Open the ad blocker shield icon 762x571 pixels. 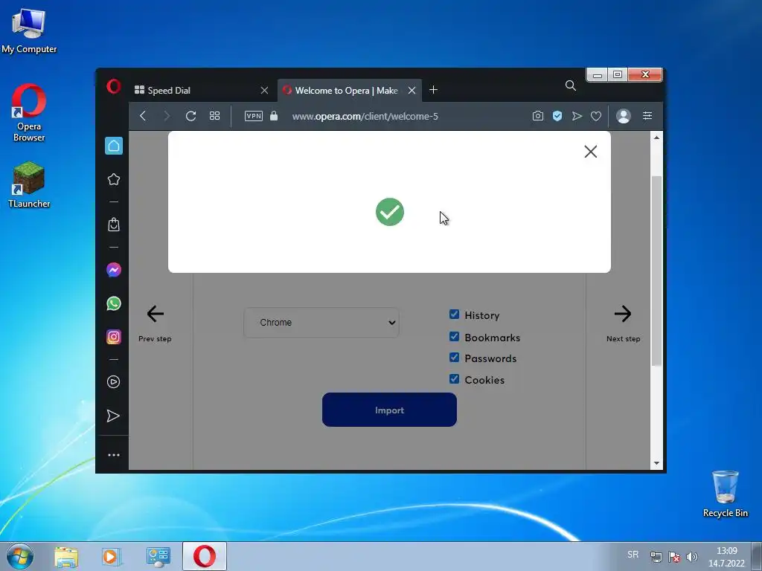point(557,115)
